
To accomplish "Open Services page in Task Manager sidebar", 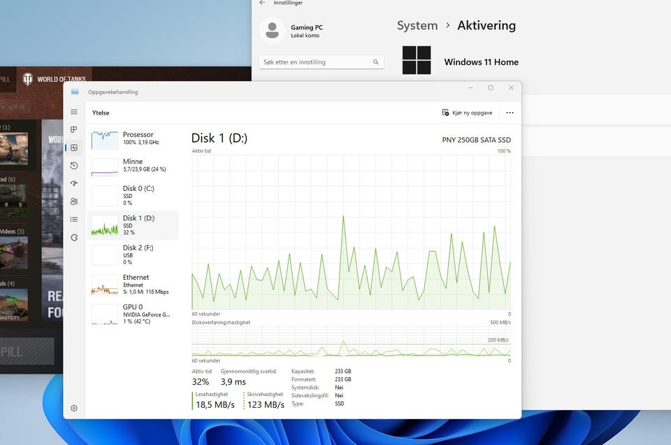I will coord(74,237).
